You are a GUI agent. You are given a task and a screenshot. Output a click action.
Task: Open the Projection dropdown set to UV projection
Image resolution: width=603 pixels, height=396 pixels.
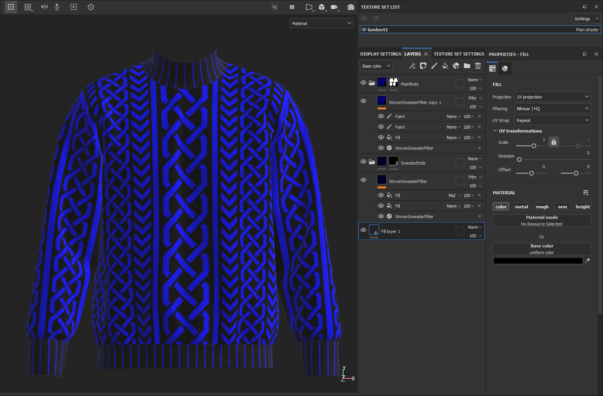tap(552, 97)
